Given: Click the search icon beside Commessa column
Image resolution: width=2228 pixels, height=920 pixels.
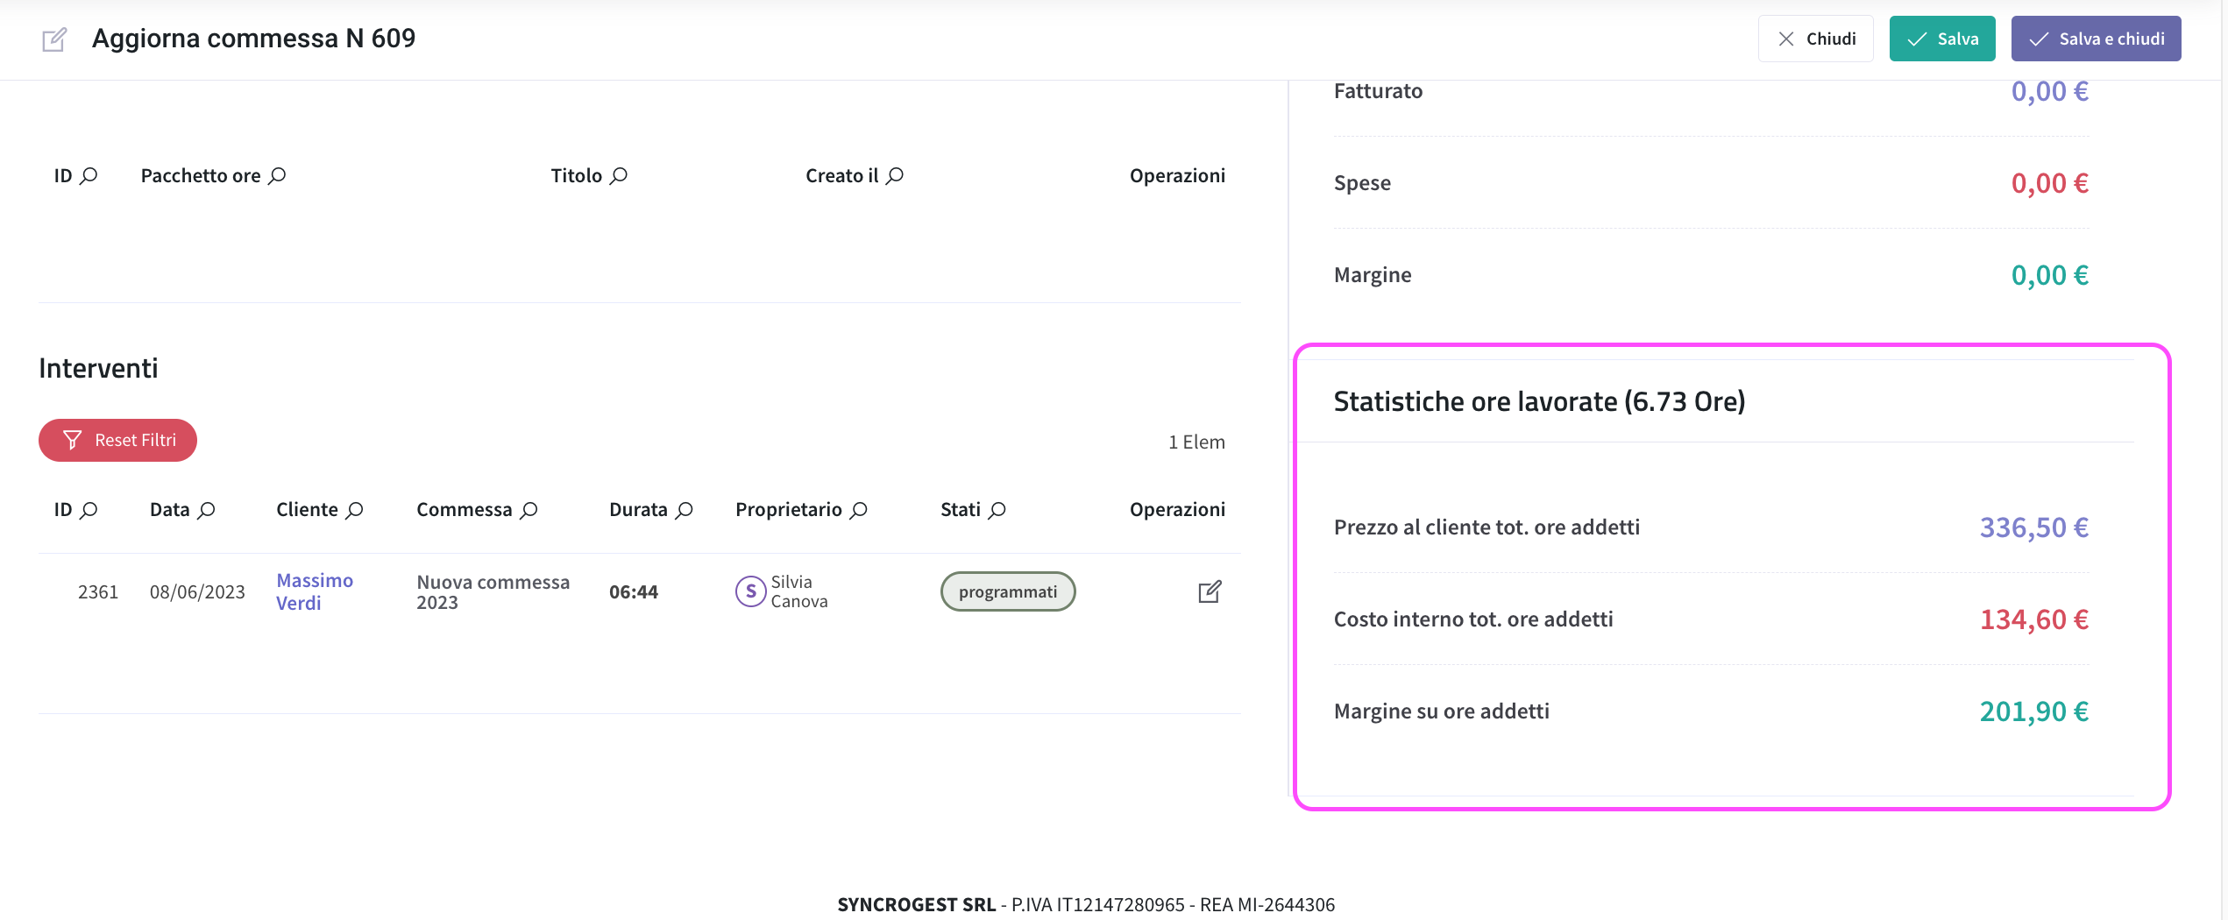Looking at the screenshot, I should (x=529, y=510).
